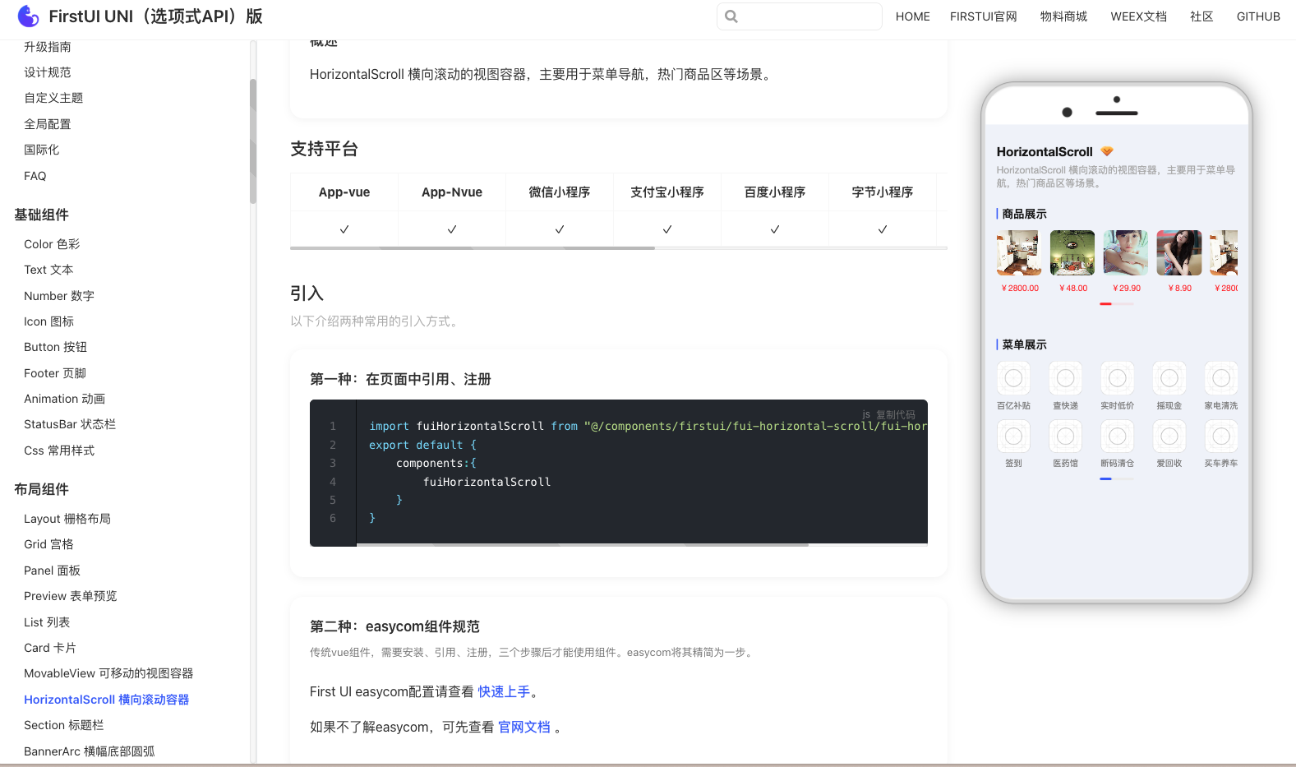Screen dimensions: 1296x767
Task: Focus the top search input field
Action: coord(800,16)
